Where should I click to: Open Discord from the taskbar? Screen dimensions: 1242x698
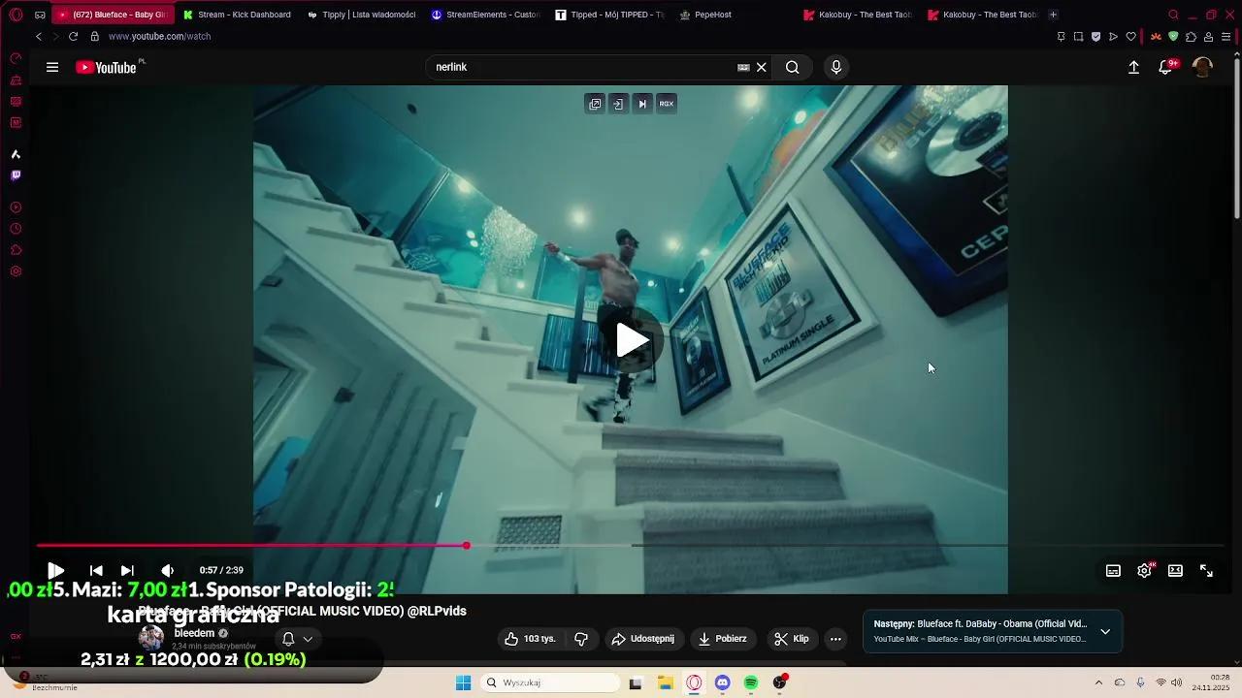[x=722, y=682]
